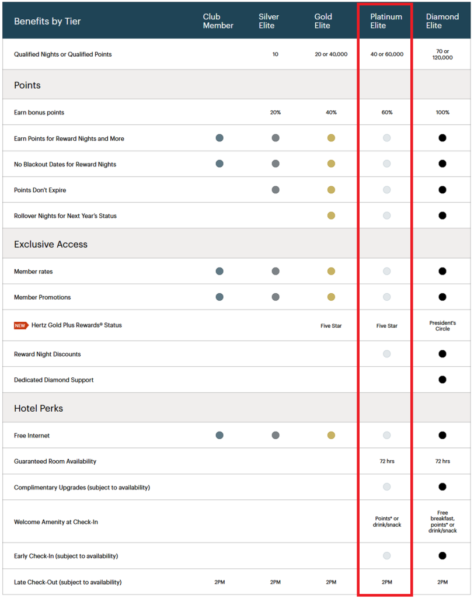
Task: Click Diamond Elite dot for Reward Night Discounts
Action: click(442, 354)
